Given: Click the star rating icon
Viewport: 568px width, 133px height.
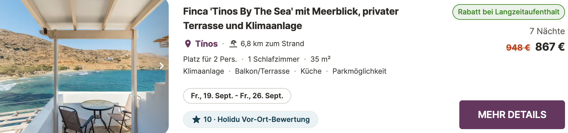Looking at the screenshot, I should point(196,120).
